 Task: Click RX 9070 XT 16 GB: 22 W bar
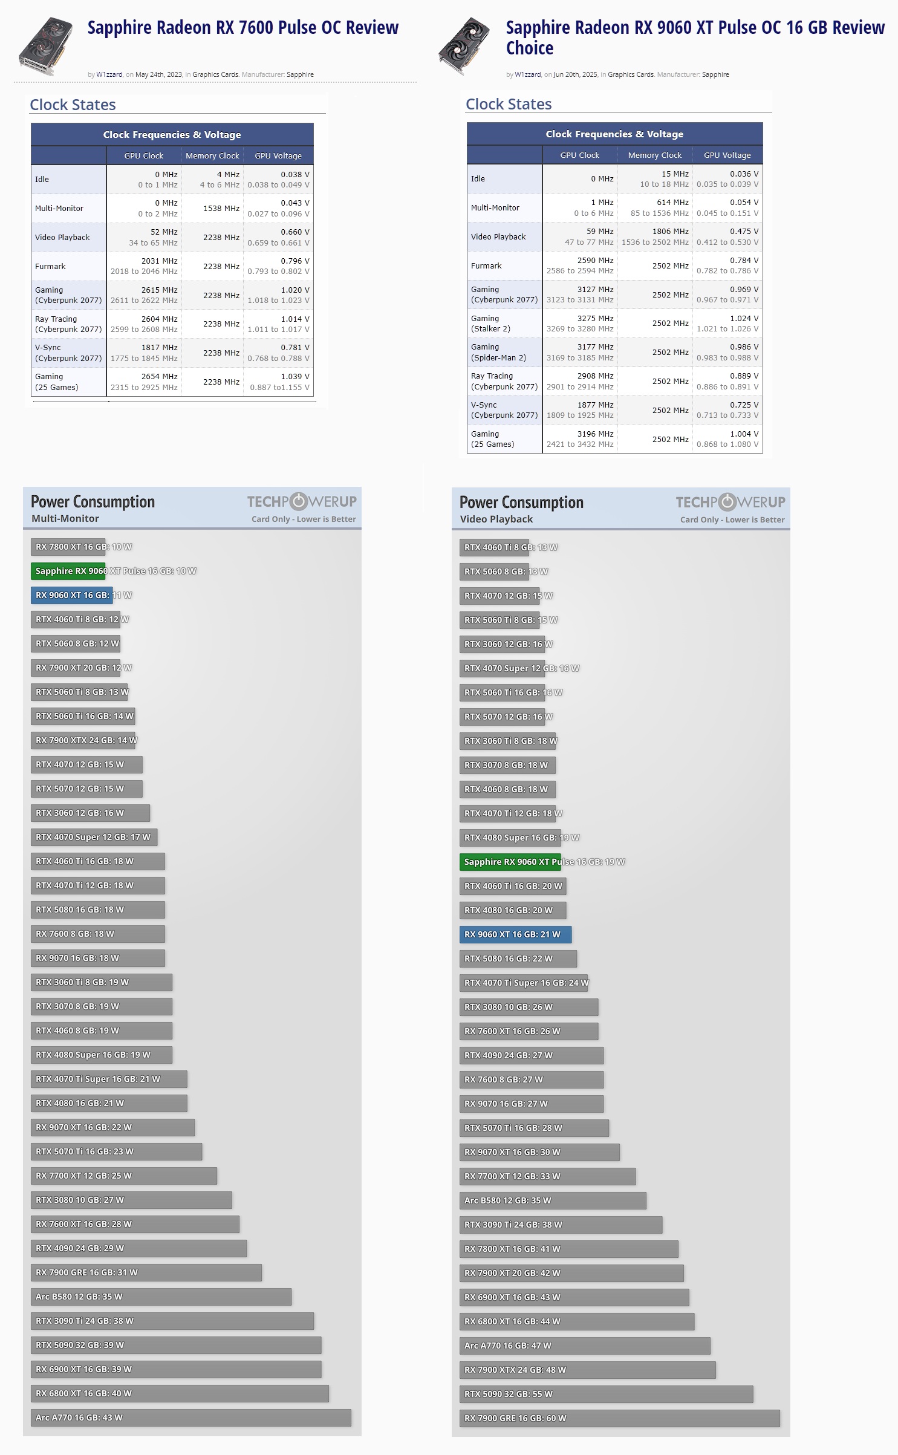pos(113,1127)
